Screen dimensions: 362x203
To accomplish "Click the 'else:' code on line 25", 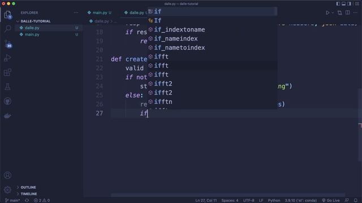I will coord(134,95).
